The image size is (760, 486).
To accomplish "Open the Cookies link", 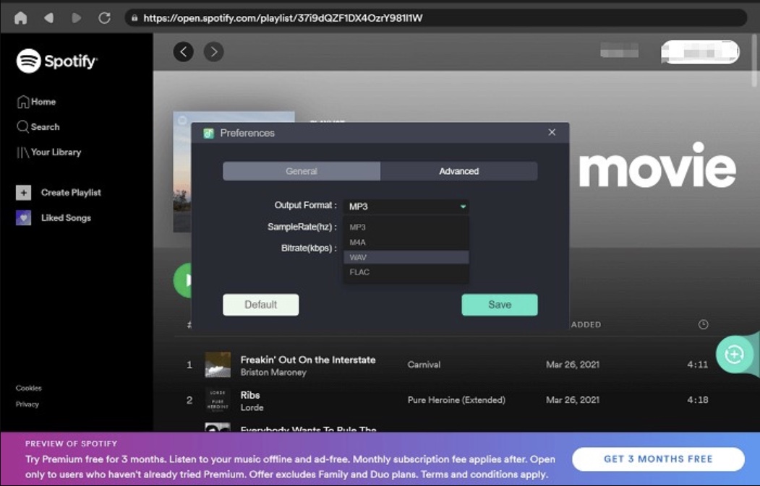I will click(x=29, y=389).
